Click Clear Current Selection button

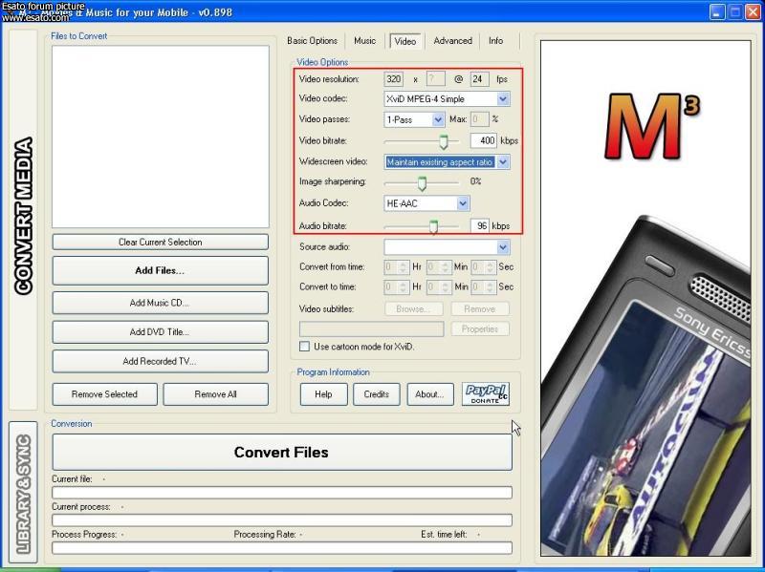click(160, 243)
